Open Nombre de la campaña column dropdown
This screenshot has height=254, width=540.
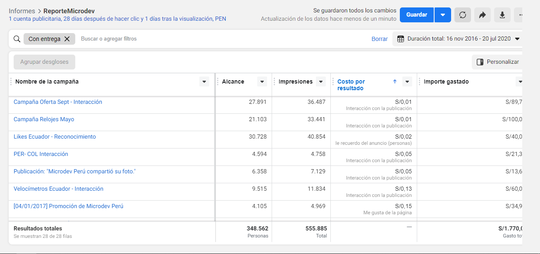204,82
